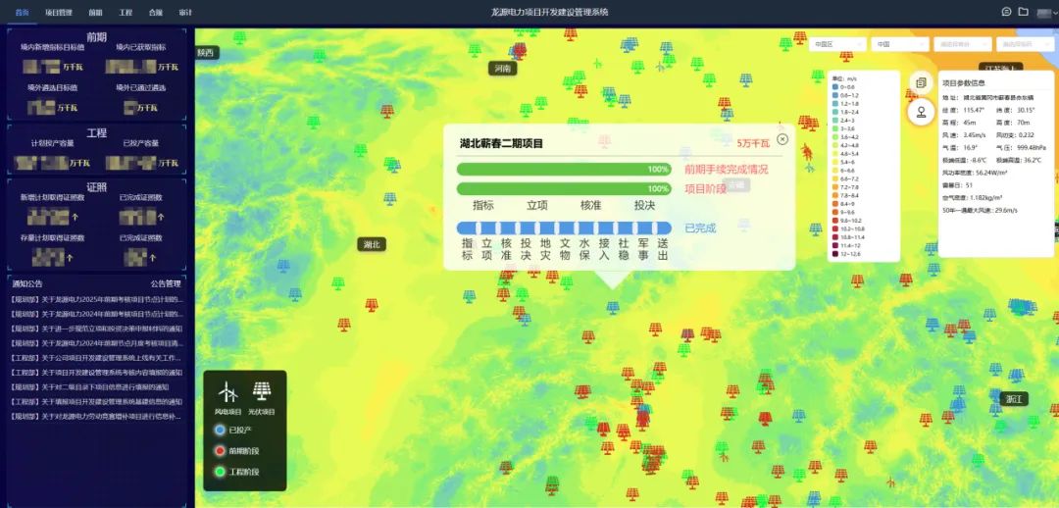1059x508 pixels.
Task: Select the 光伏项目 solar panel legend icon
Action: (262, 391)
